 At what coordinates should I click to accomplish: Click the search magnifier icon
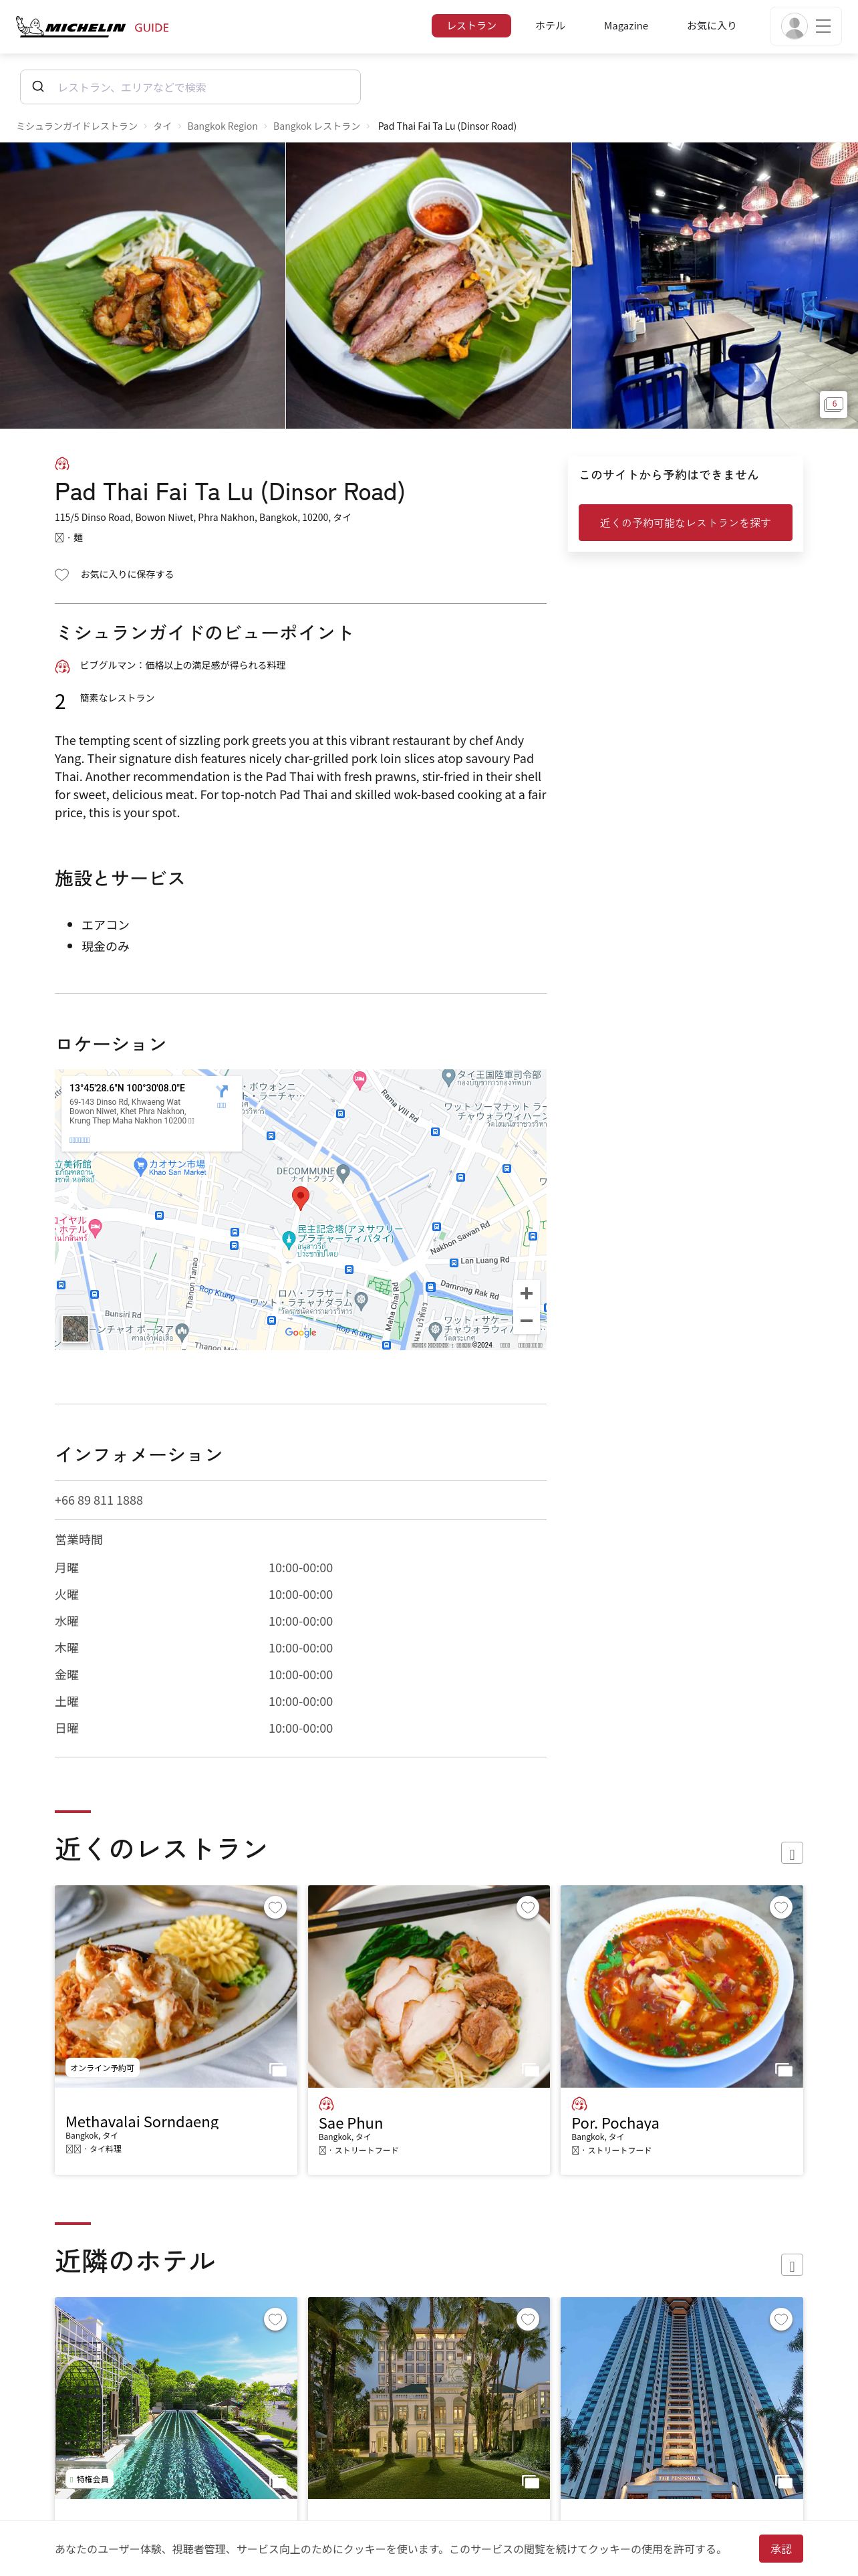coord(38,87)
